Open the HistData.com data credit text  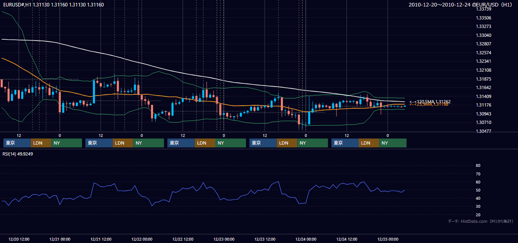pyautogui.click(x=481, y=221)
